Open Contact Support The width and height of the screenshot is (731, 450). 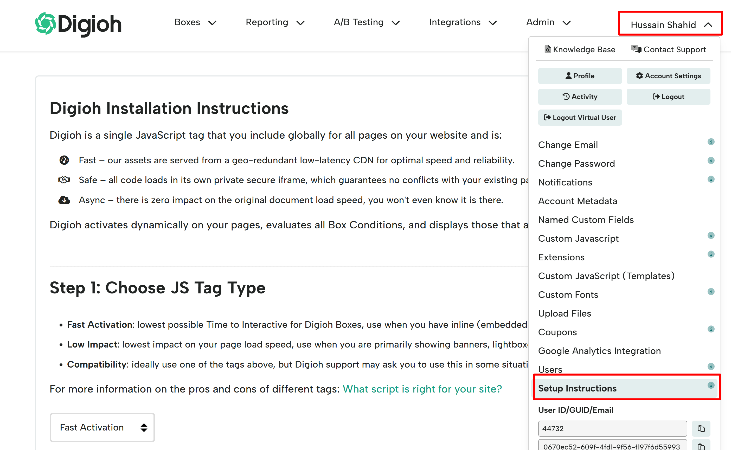click(x=669, y=49)
